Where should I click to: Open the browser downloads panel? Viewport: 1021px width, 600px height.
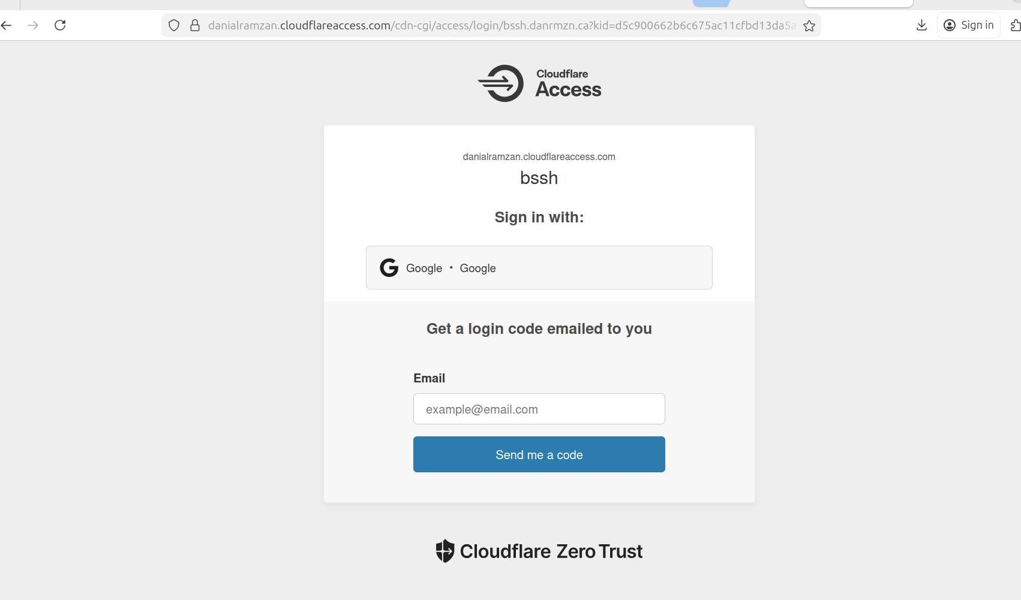click(x=921, y=25)
